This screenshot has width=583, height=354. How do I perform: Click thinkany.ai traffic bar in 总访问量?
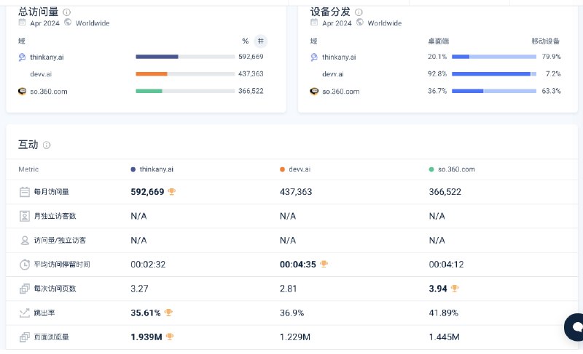pyautogui.click(x=185, y=57)
